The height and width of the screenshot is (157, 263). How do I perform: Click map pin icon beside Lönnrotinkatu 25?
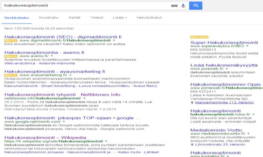192,145
